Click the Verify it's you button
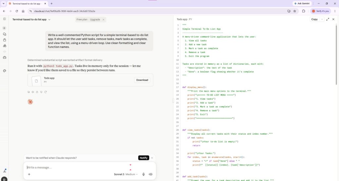This screenshot has height=181, width=339. (320, 11)
